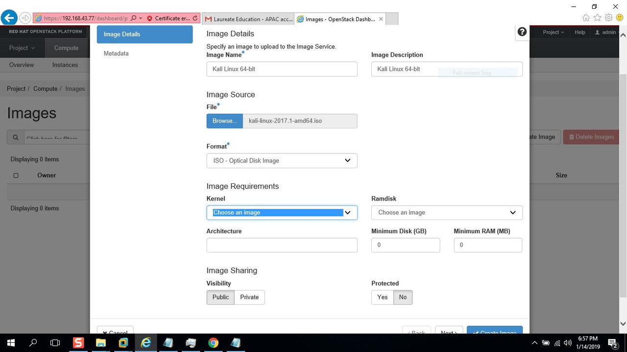The image size is (627, 352).
Task: Click the Next button
Action: [x=449, y=330]
